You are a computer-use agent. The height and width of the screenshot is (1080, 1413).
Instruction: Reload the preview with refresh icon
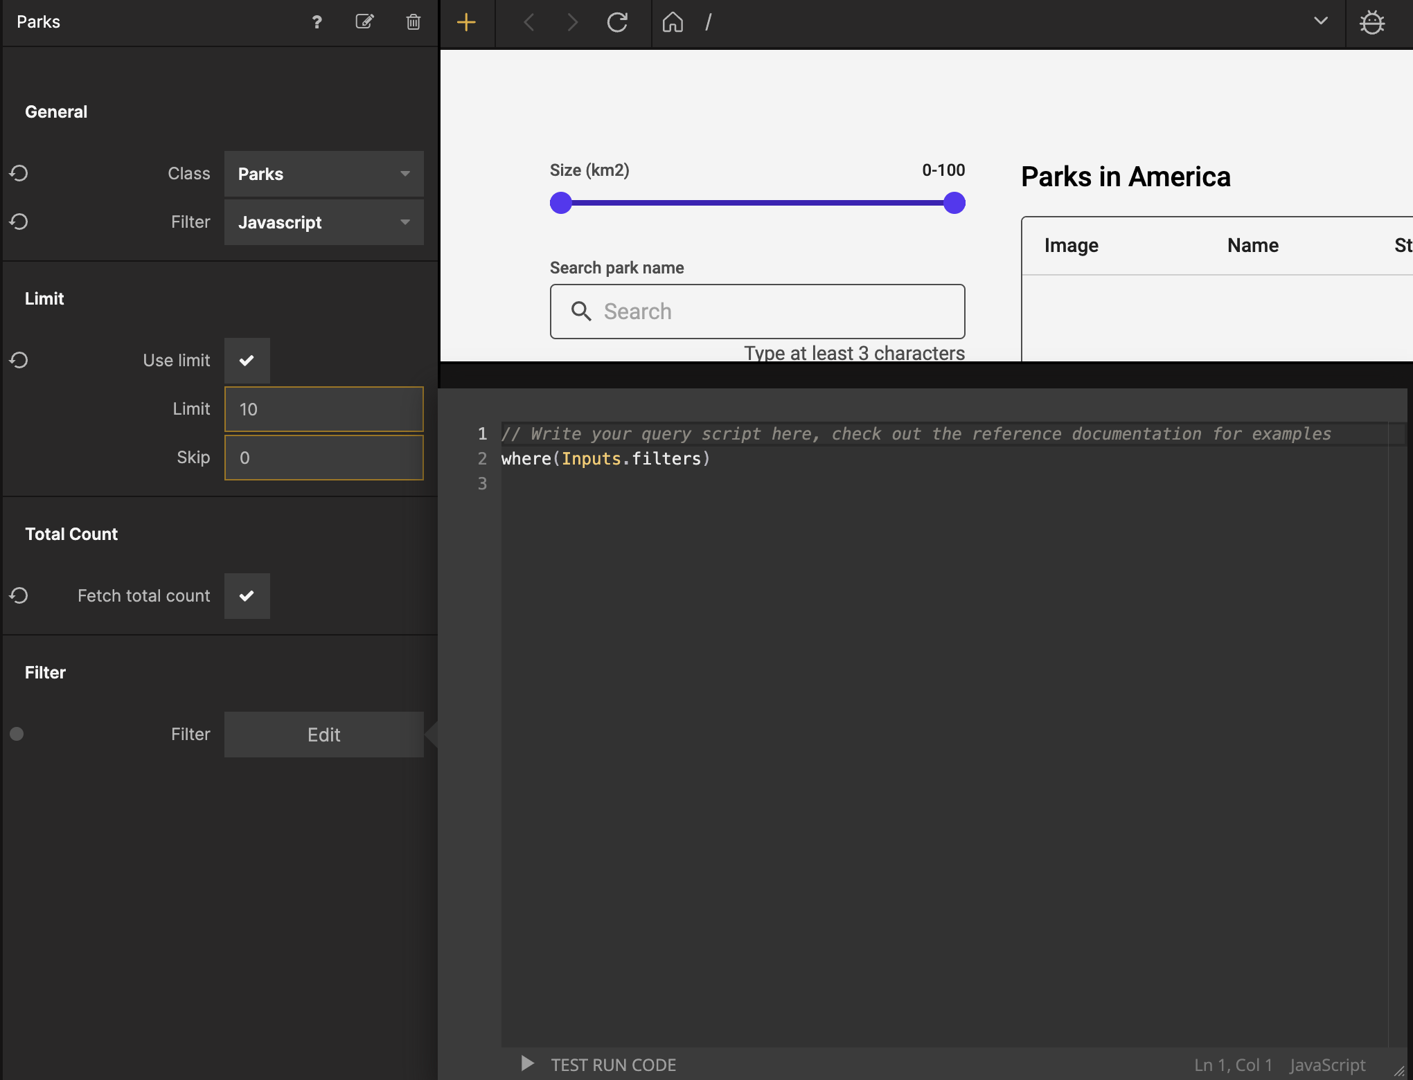pyautogui.click(x=617, y=23)
